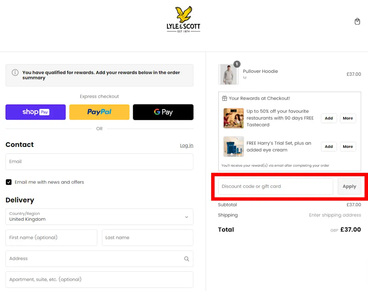The image size is (368, 291).
Task: Click 'You'll receive your reward(s) via email' note
Action: [x=275, y=166]
